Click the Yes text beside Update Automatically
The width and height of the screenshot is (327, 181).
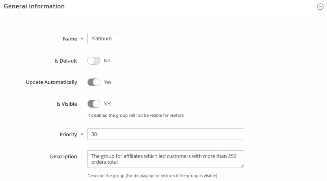(x=108, y=82)
